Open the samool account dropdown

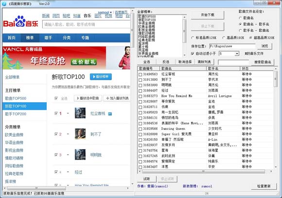point(105,13)
